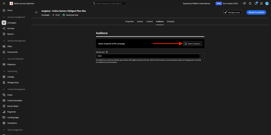Open the Strategy setup sidebar icon
Screen dimensions: 271x135
tap(4, 83)
